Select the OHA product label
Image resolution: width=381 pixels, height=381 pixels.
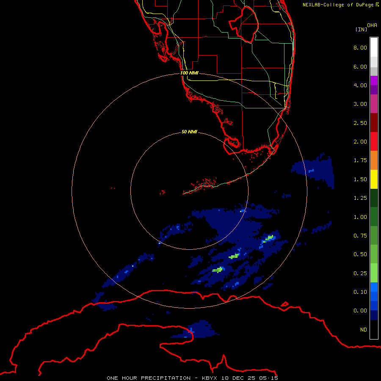[372, 25]
